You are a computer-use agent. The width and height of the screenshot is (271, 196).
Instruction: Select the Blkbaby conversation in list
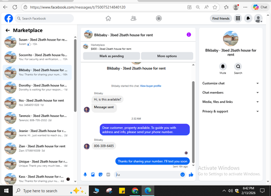tap(37, 72)
